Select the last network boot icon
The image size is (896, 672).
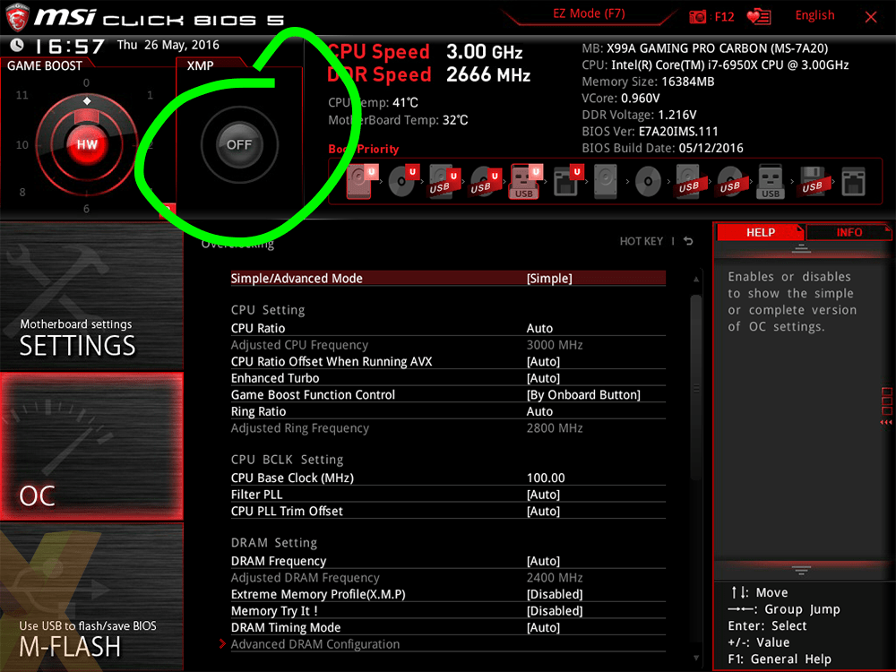click(x=853, y=182)
